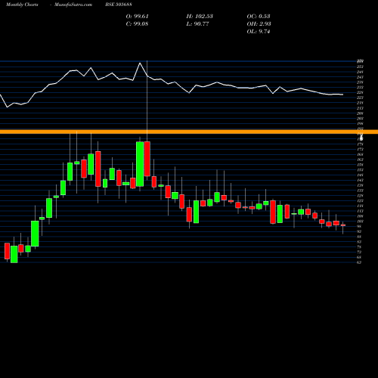Image resolution: width=378 pixels, height=378 pixels.
Task: Click the '92' price axis label
Action: pyautogui.click(x=359, y=231)
